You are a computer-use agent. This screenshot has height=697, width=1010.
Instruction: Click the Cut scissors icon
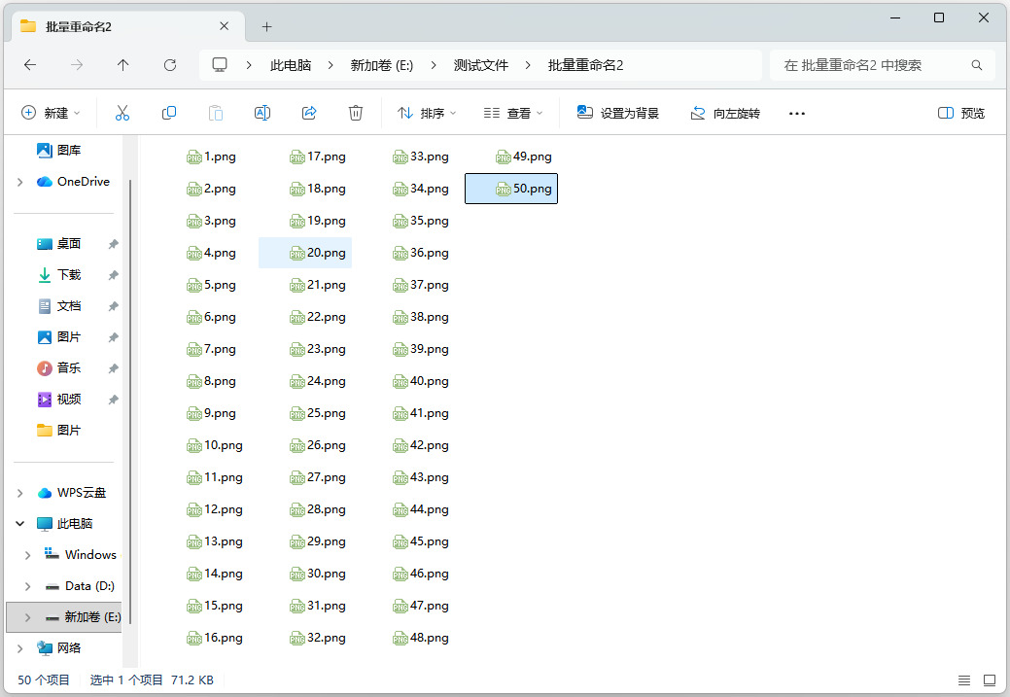(x=122, y=114)
